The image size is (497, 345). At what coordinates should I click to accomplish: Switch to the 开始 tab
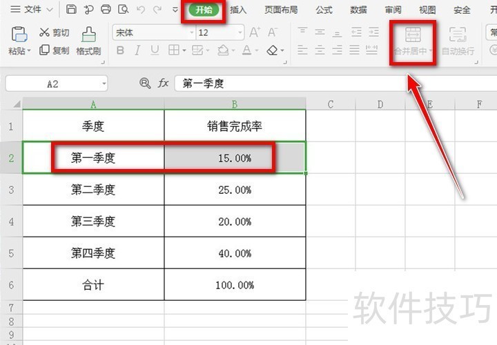click(x=204, y=10)
